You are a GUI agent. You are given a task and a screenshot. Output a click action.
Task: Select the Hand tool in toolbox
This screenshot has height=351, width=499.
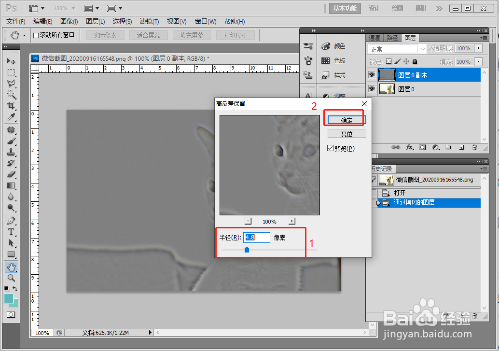[11, 267]
